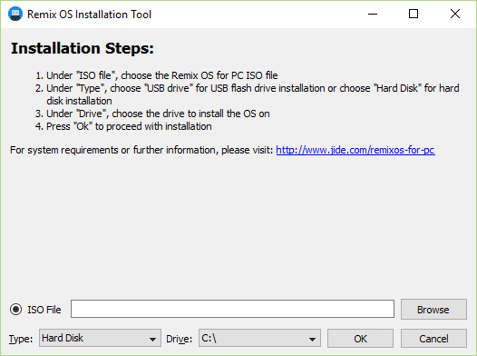This screenshot has width=477, height=356.
Task: Minimize the Remix OS Installation Tool window
Action: click(373, 14)
